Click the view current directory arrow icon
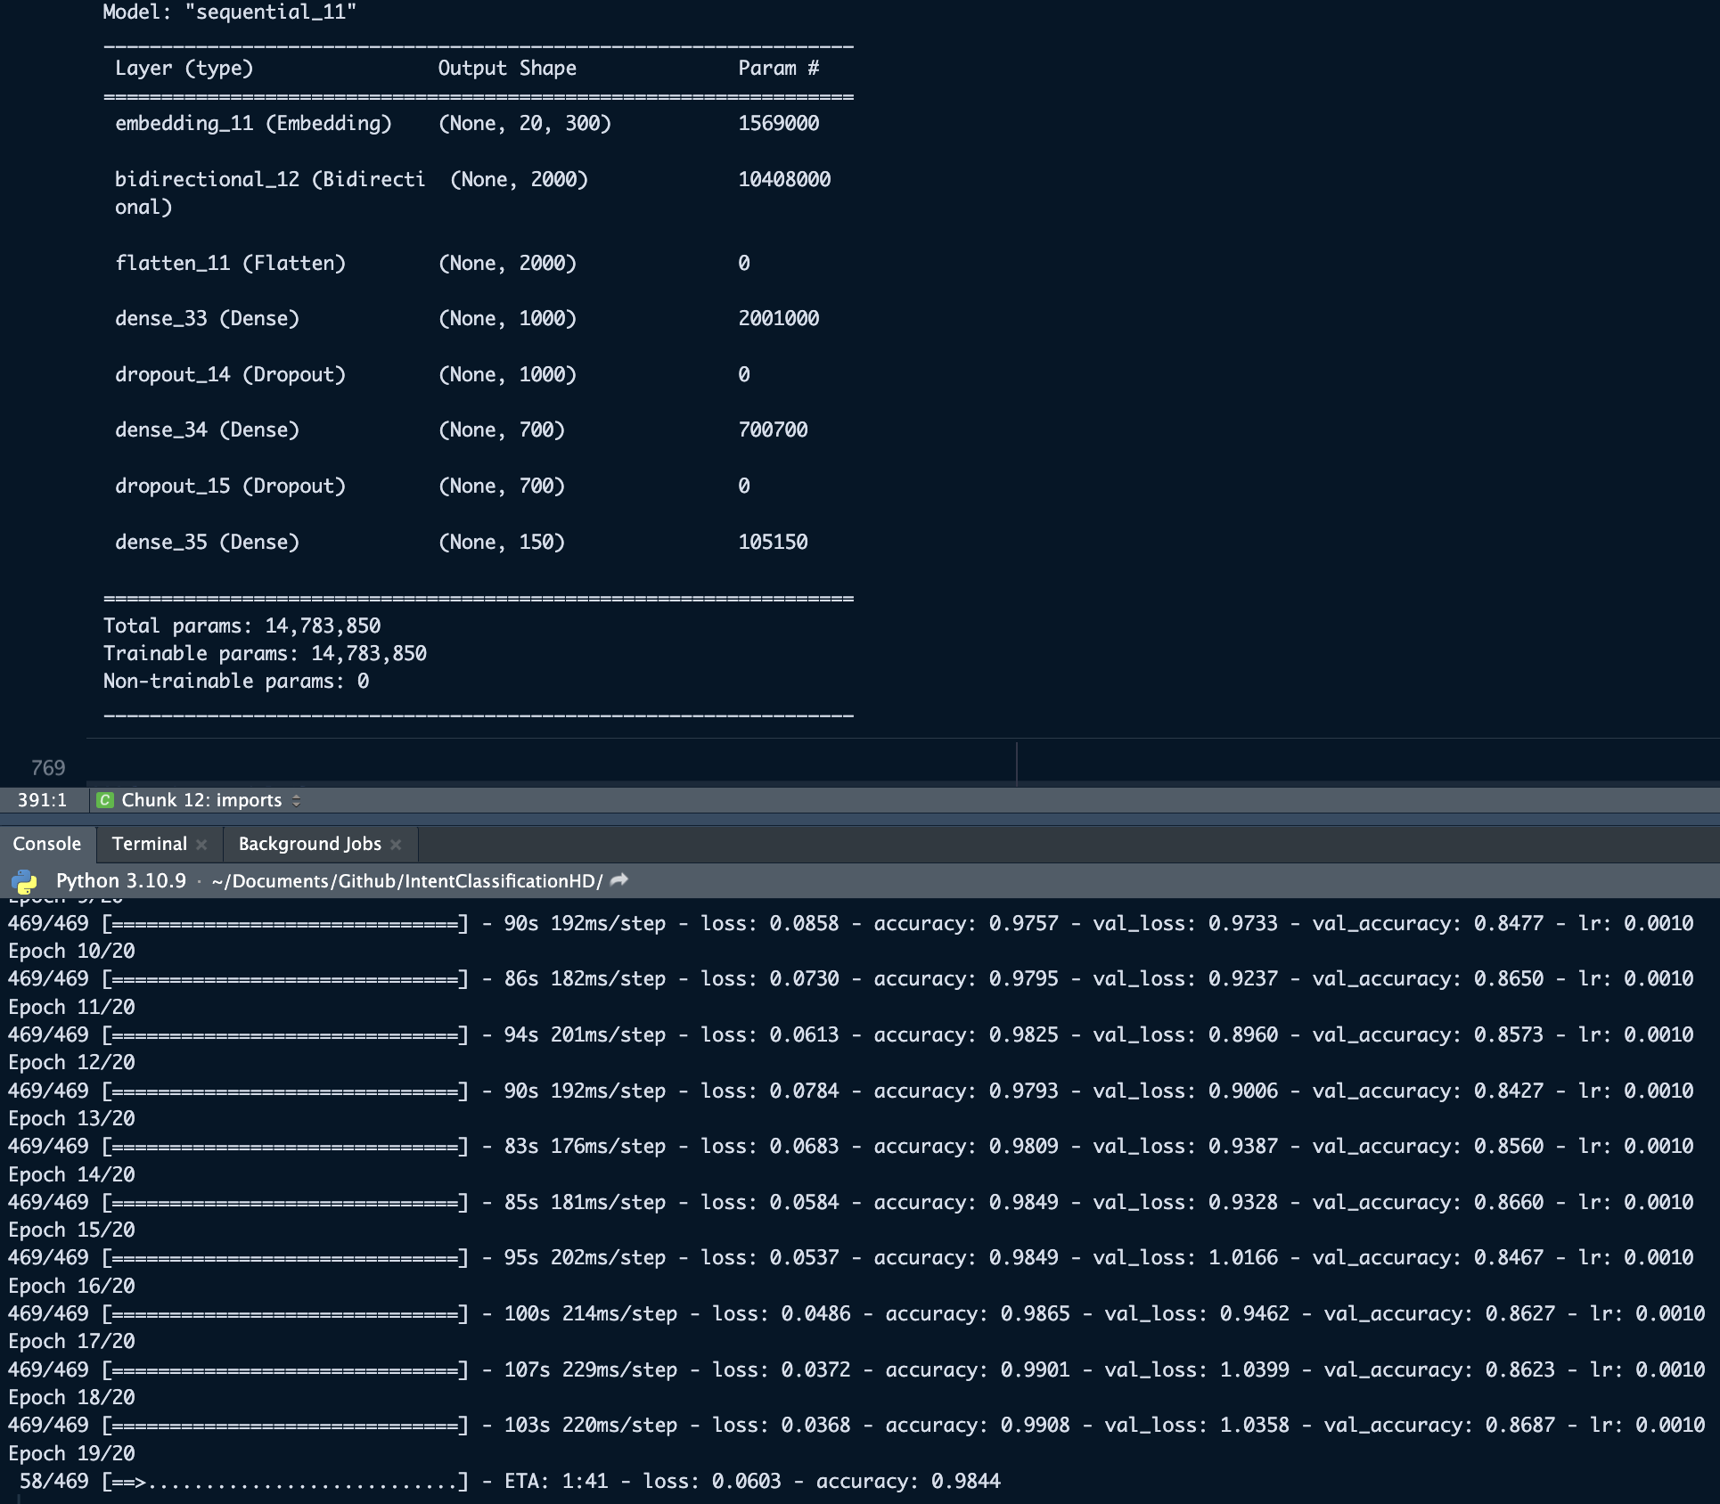This screenshot has width=1720, height=1504. coord(619,880)
